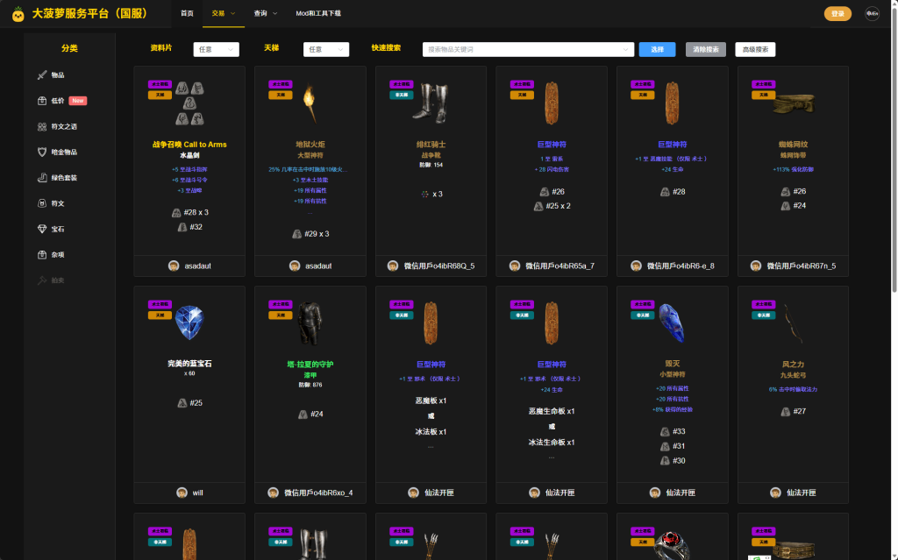Click the 拍卖 auction hammer icon
The image size is (898, 560).
click(42, 280)
